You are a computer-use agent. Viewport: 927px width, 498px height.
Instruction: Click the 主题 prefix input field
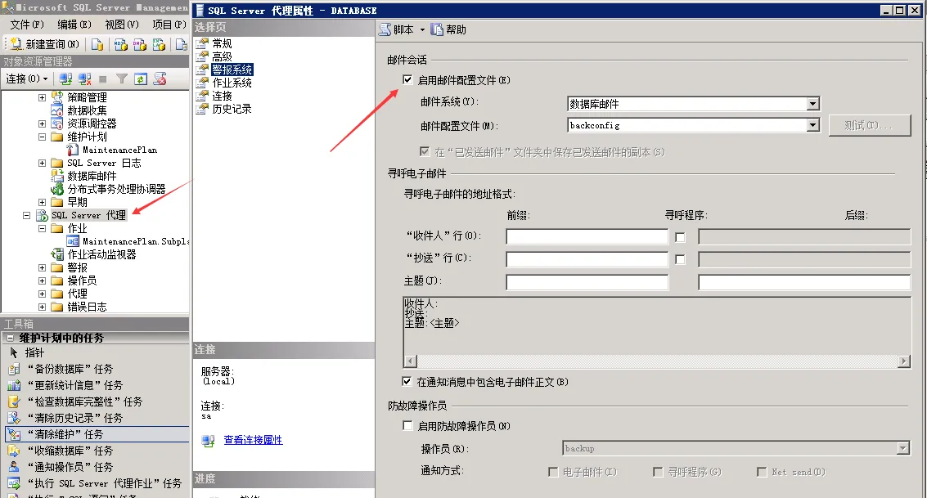coord(587,282)
